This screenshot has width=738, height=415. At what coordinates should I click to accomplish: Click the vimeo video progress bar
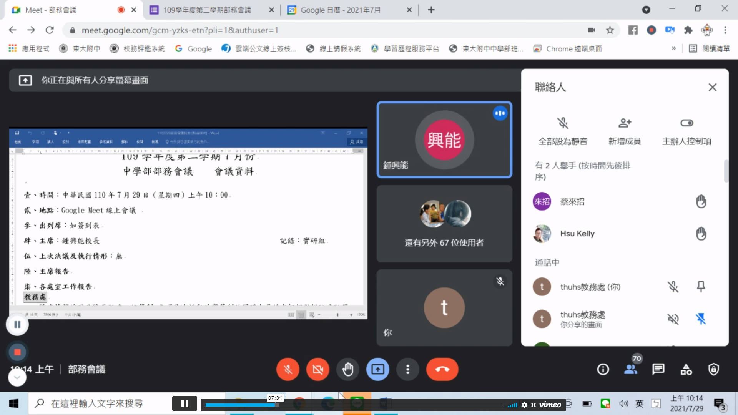point(354,405)
